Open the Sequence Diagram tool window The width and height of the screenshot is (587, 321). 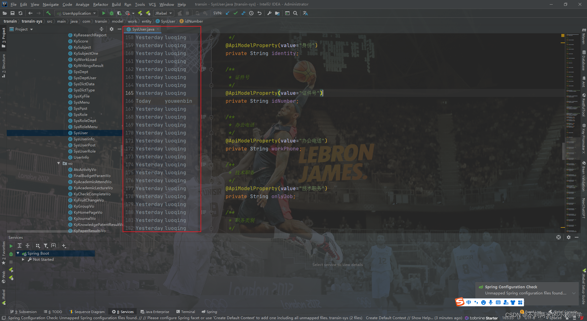(x=87, y=312)
